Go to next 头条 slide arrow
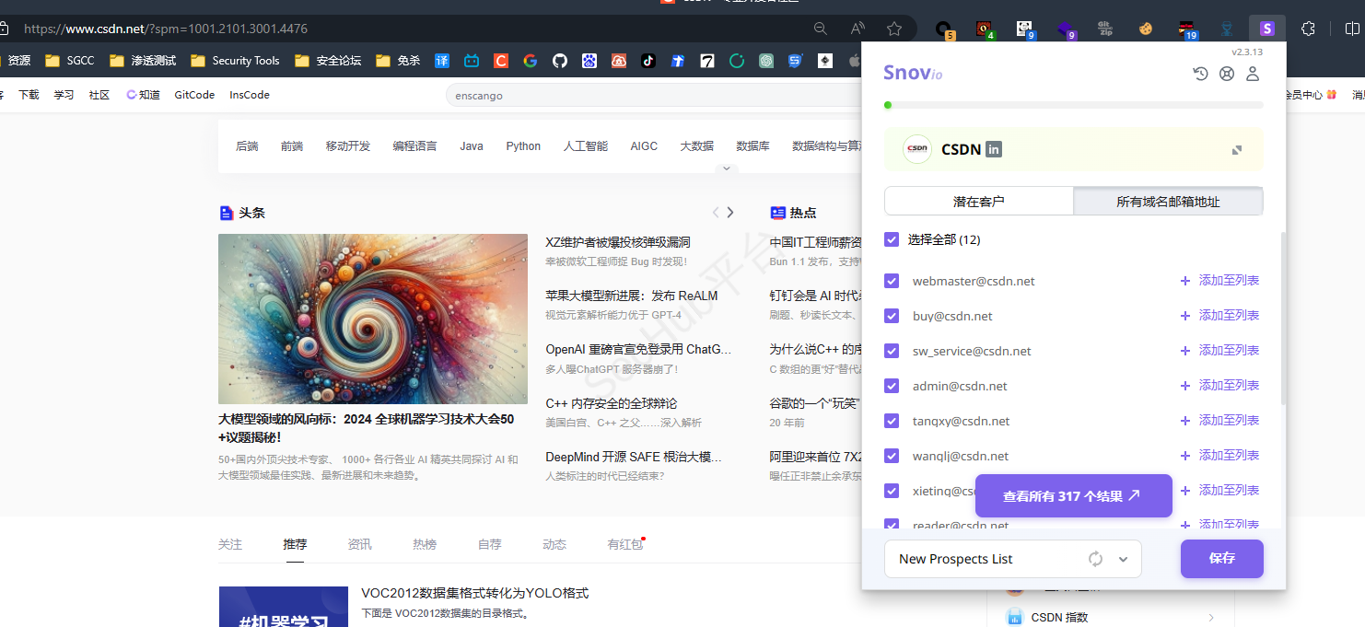Image resolution: width=1365 pixels, height=627 pixels. tap(730, 213)
